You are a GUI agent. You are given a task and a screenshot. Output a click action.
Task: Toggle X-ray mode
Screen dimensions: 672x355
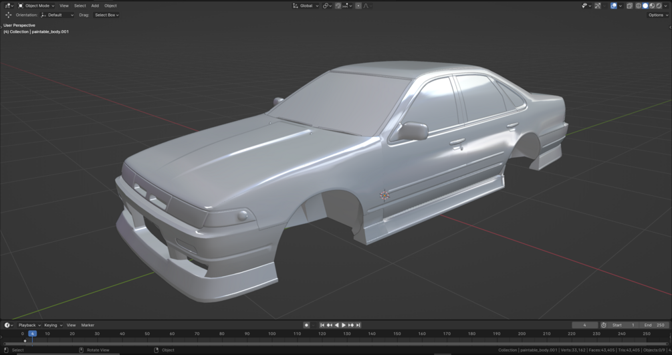tap(629, 5)
